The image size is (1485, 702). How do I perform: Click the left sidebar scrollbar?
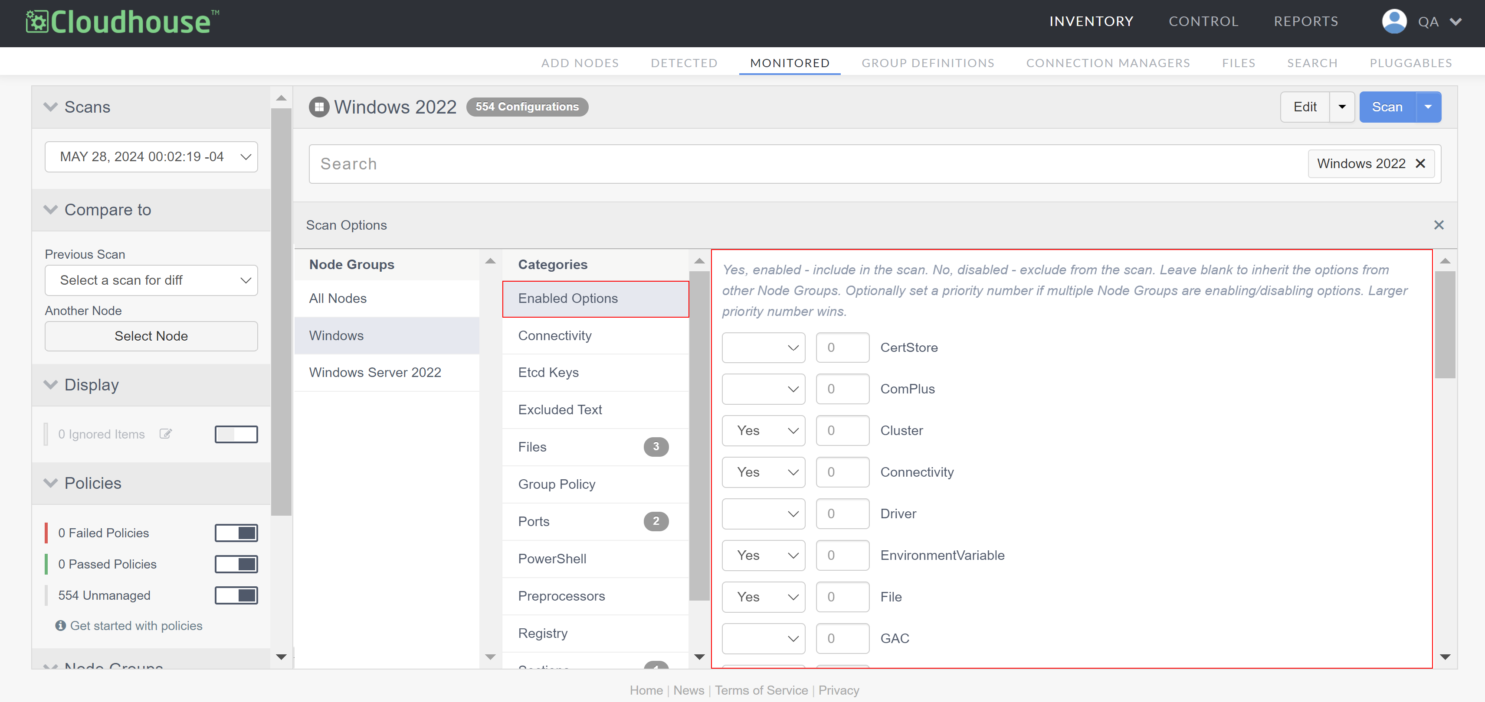pos(281,311)
